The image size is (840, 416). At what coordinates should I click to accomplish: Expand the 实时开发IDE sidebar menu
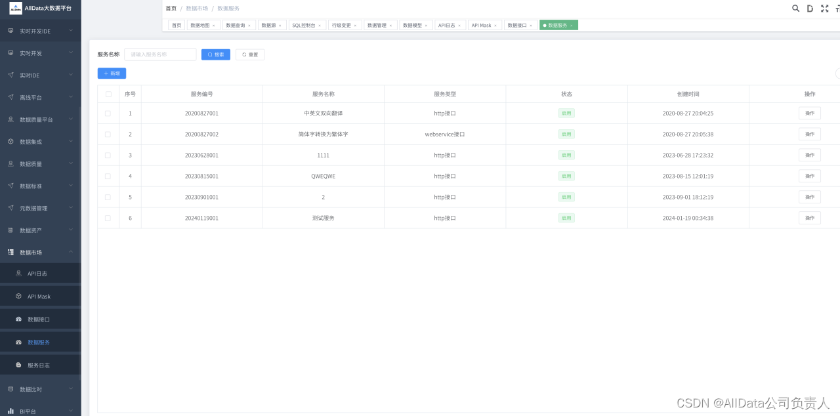coord(71,31)
